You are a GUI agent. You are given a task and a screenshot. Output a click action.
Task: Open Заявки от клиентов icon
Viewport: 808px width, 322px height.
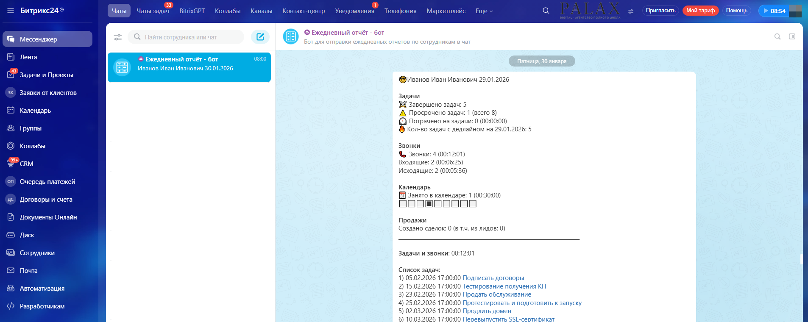tap(11, 92)
